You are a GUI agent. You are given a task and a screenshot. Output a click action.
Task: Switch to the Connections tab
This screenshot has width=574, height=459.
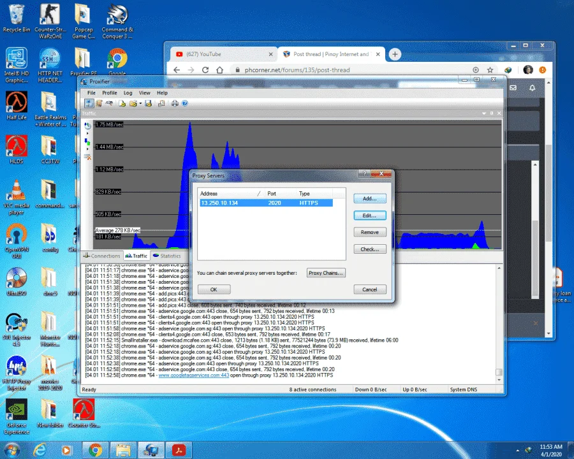pos(101,256)
